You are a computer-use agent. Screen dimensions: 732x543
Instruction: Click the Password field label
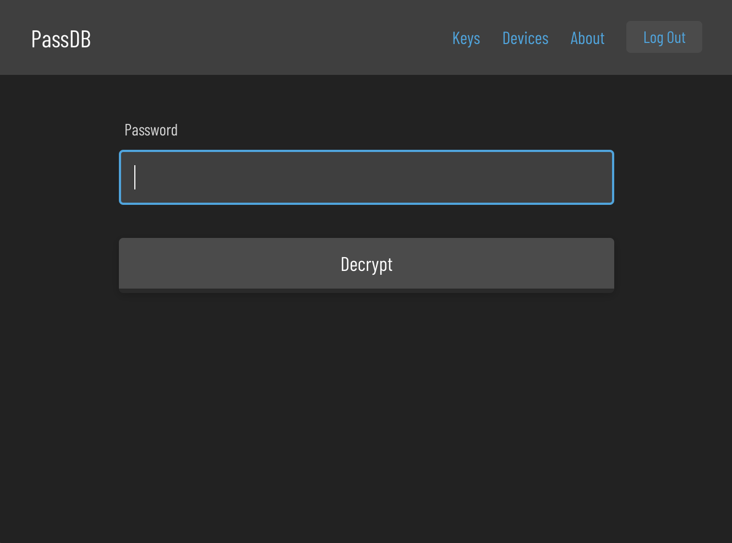point(151,130)
